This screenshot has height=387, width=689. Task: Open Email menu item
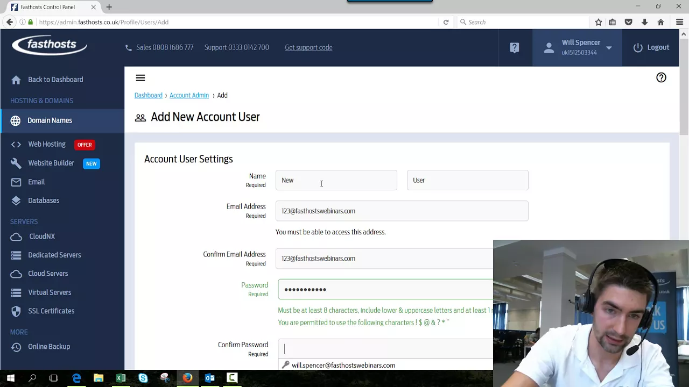pyautogui.click(x=37, y=182)
